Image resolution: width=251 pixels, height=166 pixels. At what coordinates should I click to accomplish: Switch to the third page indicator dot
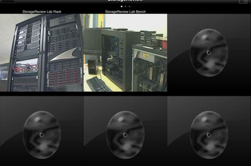129,6
